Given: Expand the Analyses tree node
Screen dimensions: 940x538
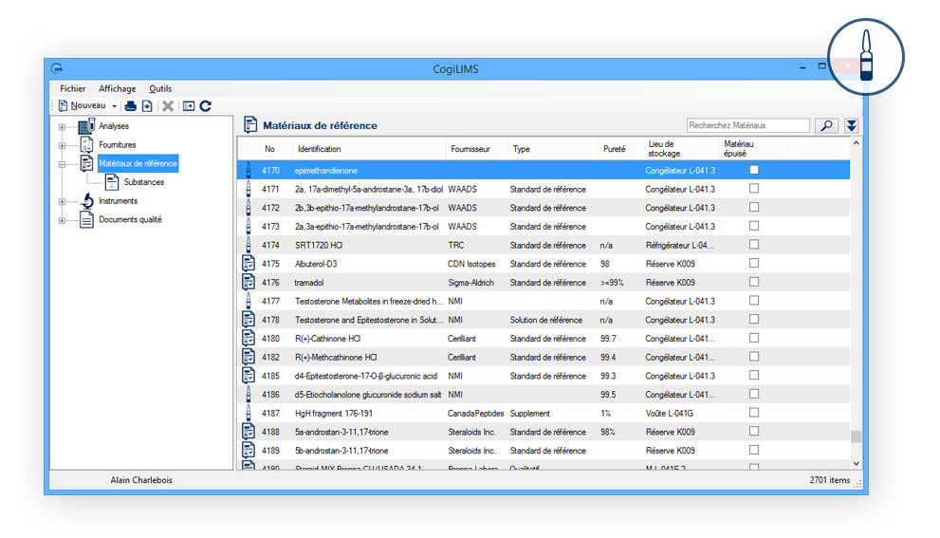Looking at the screenshot, I should pos(62,126).
